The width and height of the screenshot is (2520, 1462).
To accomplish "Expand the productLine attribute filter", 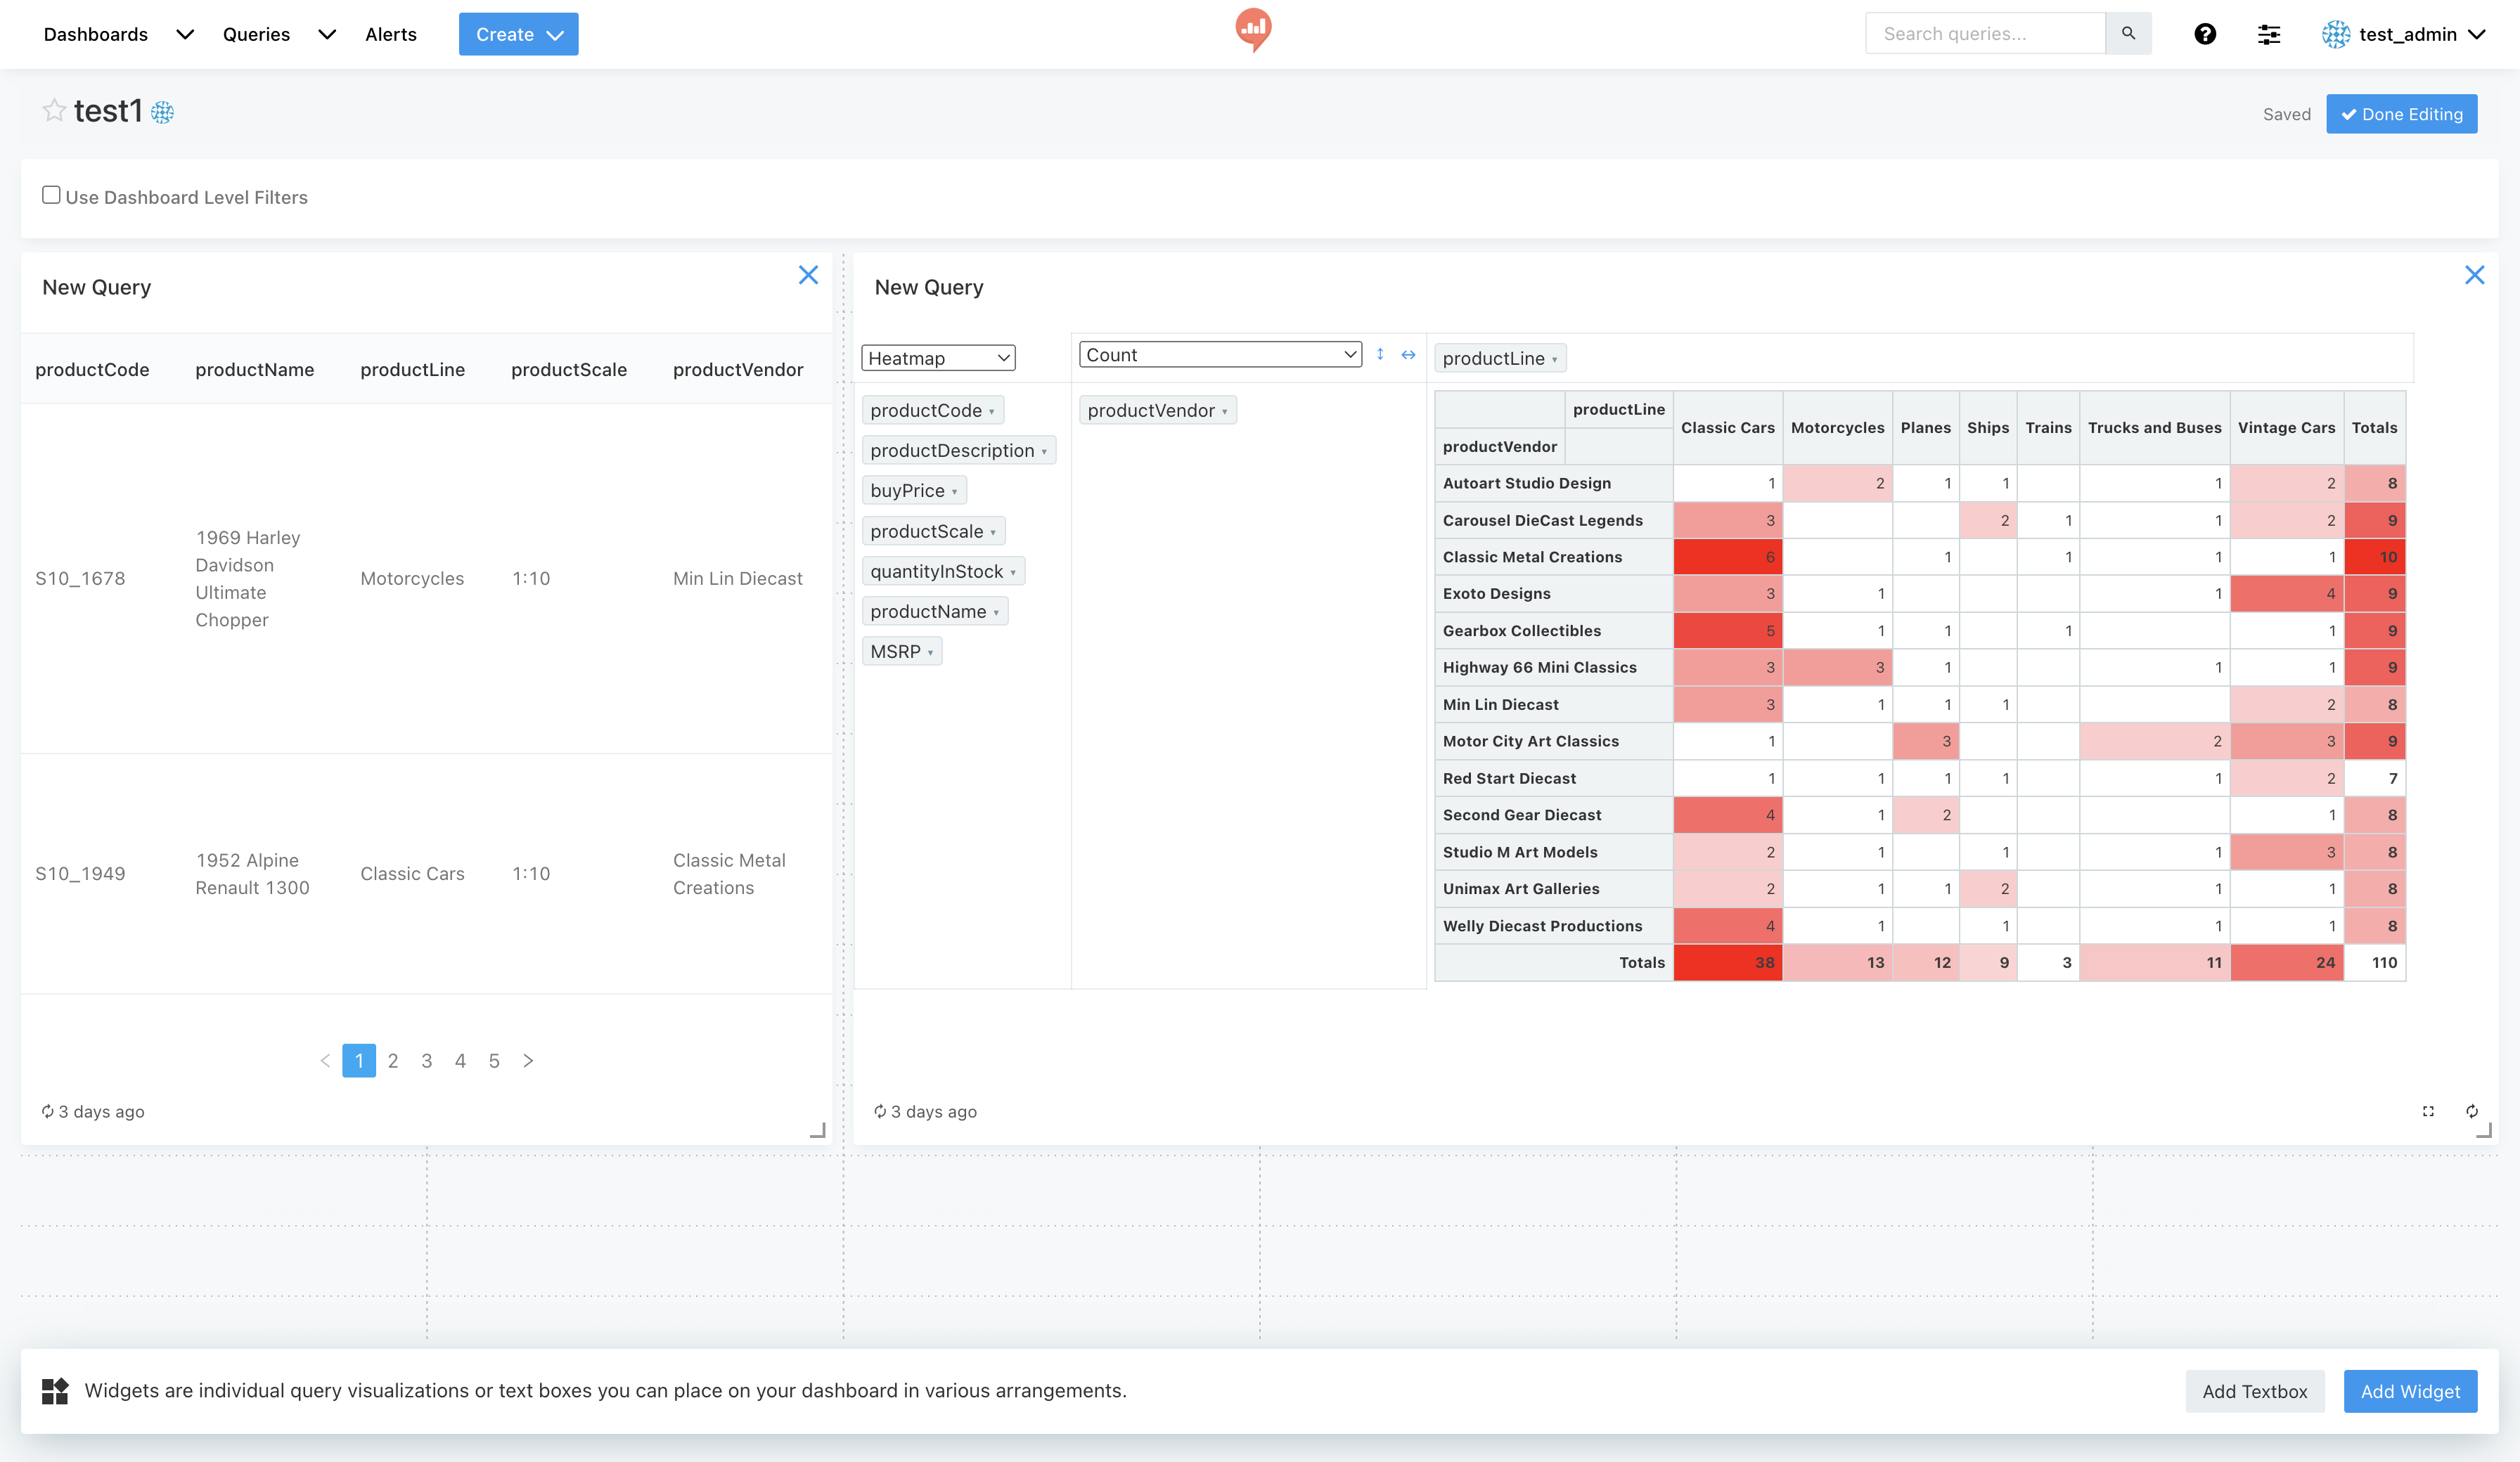I will (x=1555, y=359).
